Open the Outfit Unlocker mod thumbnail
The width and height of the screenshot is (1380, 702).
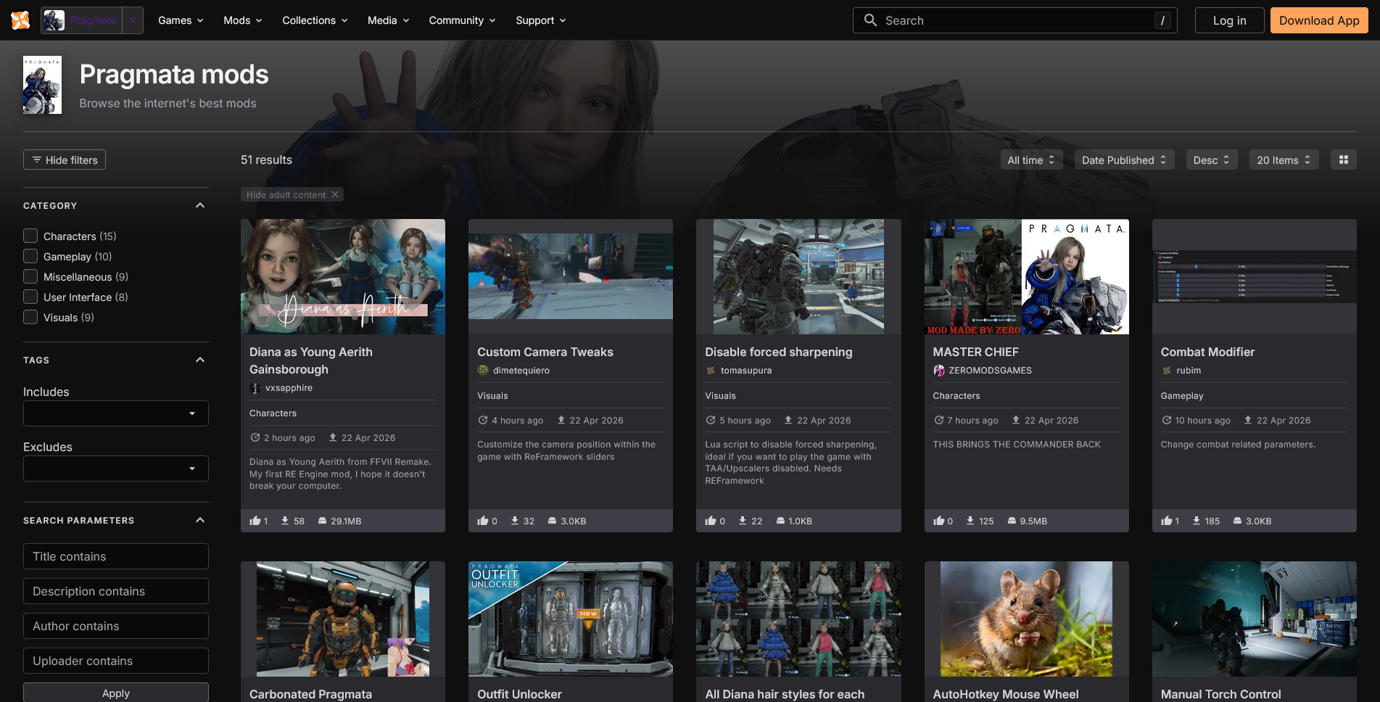click(x=571, y=619)
